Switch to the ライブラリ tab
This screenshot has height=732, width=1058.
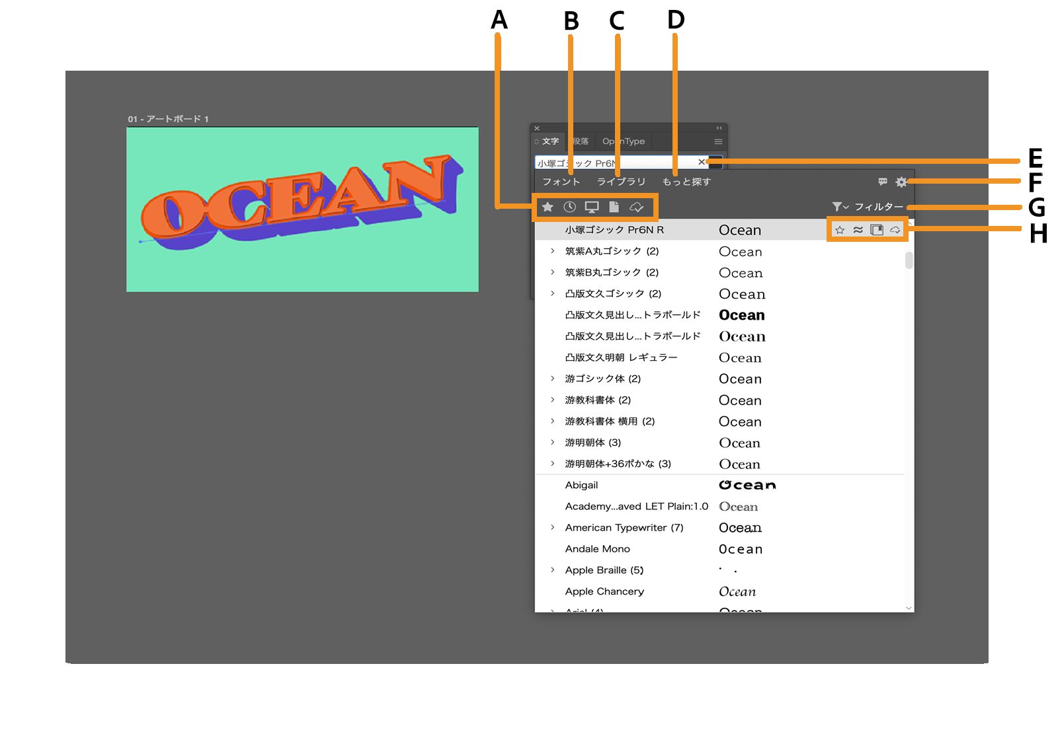621,182
